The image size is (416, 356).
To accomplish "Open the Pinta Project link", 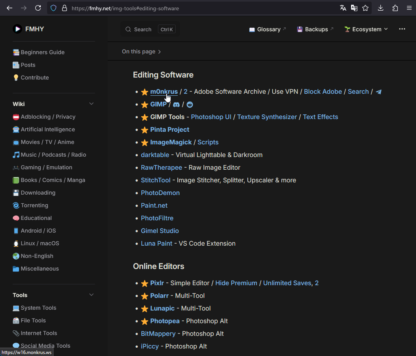I will 170,130.
